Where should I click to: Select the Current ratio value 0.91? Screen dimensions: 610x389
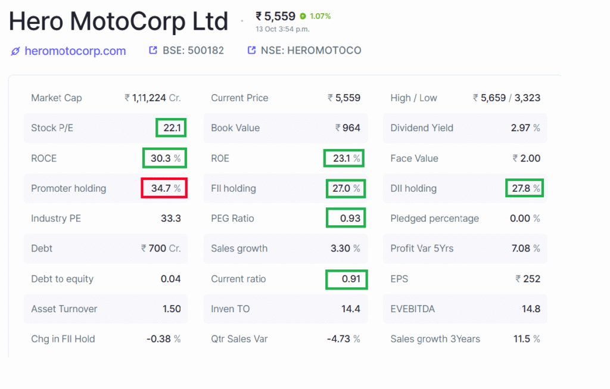(x=346, y=279)
